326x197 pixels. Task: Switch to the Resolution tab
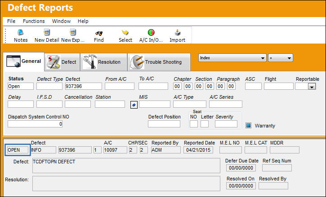tap(104, 62)
